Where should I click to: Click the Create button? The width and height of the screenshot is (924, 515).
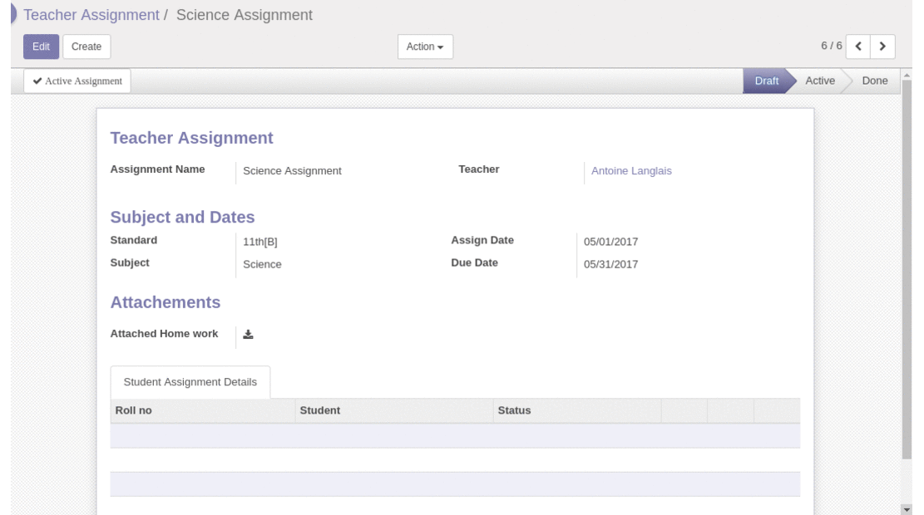click(x=86, y=47)
